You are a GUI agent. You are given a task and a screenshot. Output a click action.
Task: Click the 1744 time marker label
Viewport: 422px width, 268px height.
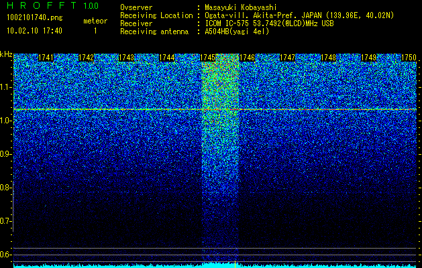(x=167, y=58)
